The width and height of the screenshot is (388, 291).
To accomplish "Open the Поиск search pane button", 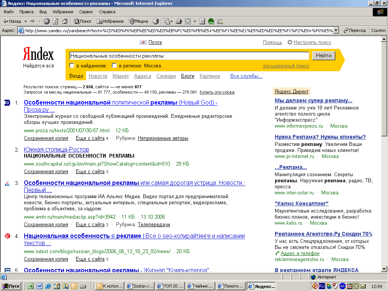I will click(x=82, y=21).
